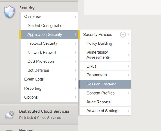
Task: Open the Protocol Security menu item
Action: click(42, 43)
